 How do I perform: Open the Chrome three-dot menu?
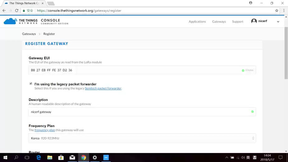coord(284,11)
